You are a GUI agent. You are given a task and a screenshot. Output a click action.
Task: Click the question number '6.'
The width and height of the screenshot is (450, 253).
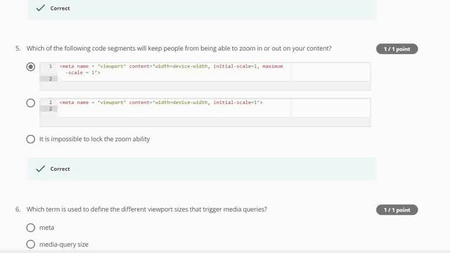(18, 209)
